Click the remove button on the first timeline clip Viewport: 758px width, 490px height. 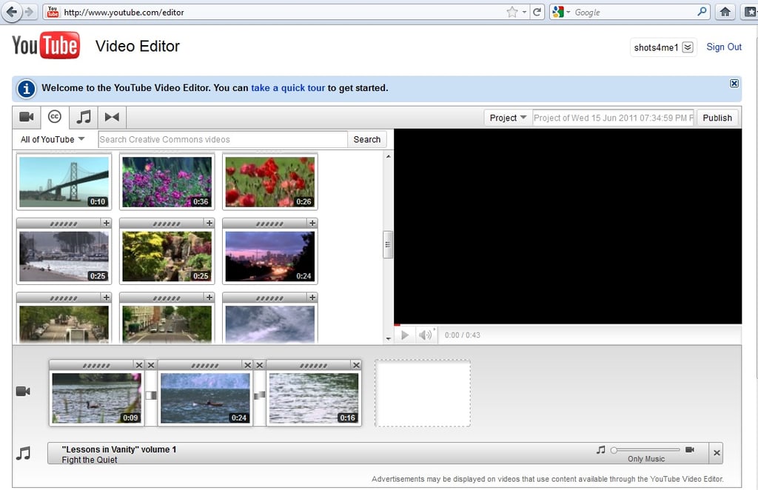click(141, 365)
